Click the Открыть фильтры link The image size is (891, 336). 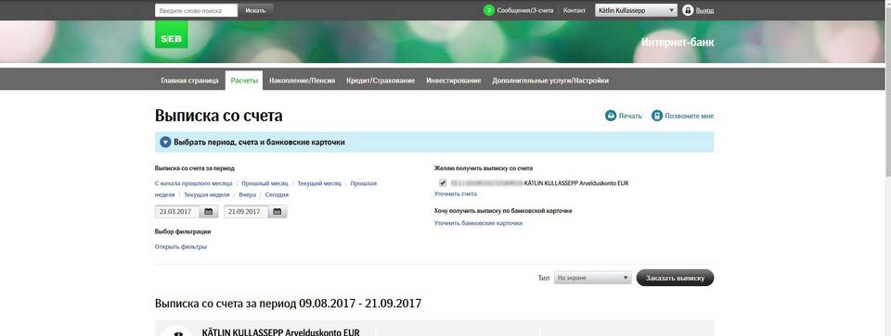tap(181, 247)
